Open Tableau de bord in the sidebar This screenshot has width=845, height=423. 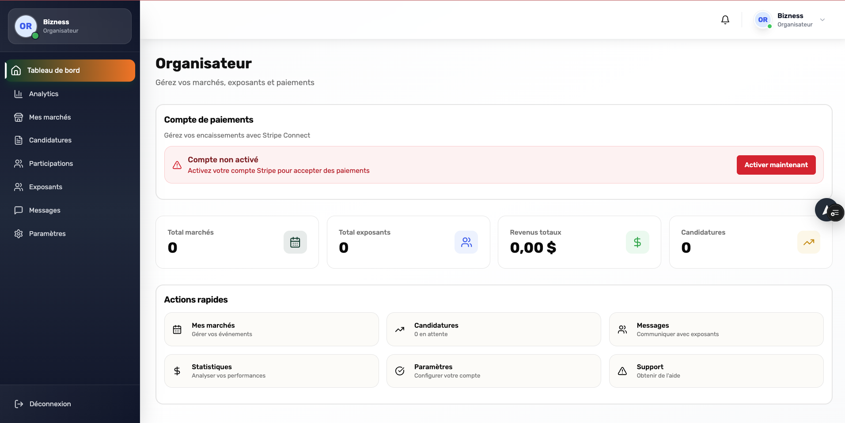point(71,71)
